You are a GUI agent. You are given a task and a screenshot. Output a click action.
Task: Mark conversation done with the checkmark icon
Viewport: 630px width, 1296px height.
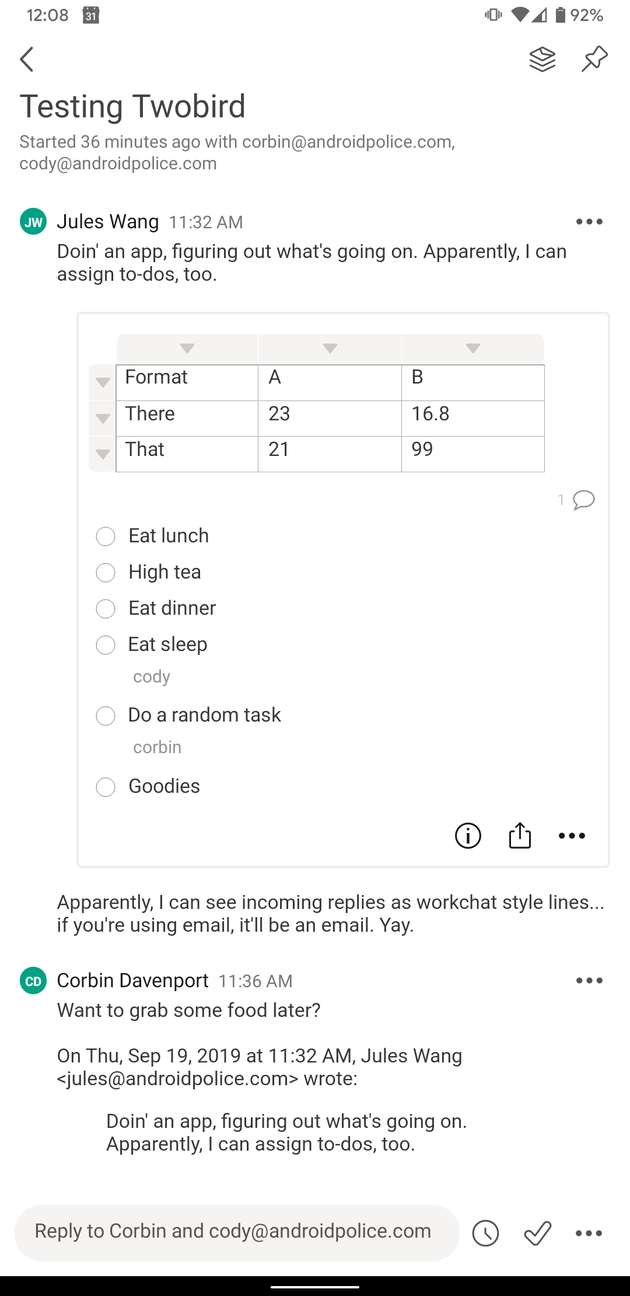[537, 1232]
